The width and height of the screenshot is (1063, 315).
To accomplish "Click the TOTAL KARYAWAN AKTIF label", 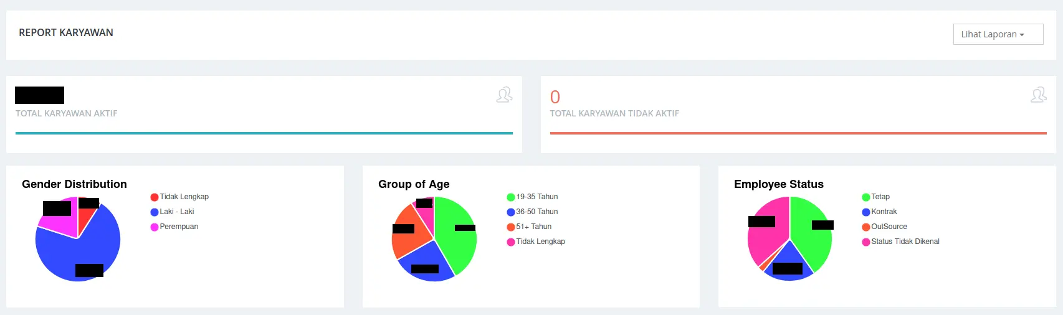I will point(67,113).
